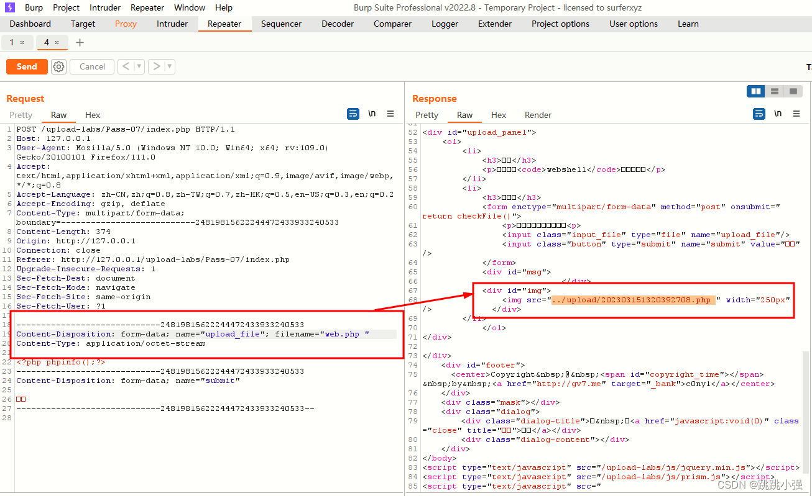Add a new Repeater tab with plus icon
The width and height of the screenshot is (812, 496).
point(80,42)
